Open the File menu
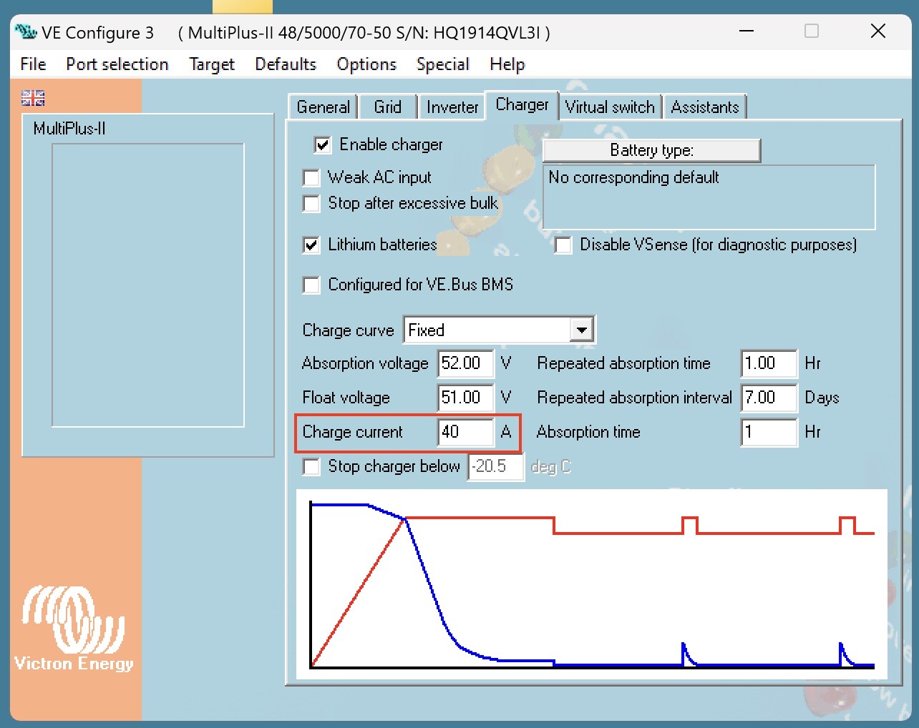 [x=33, y=64]
